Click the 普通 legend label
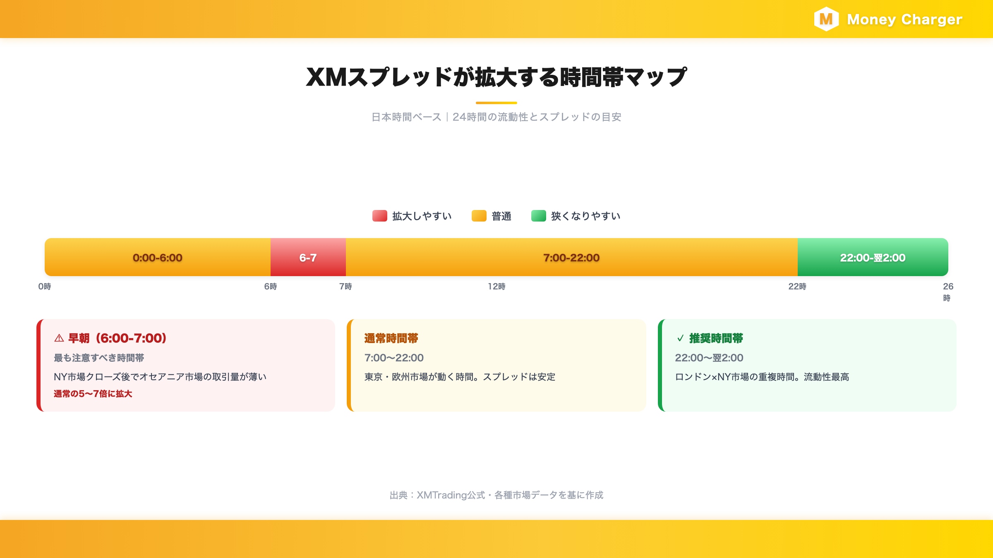Screen dimensions: 993x558 pos(501,216)
